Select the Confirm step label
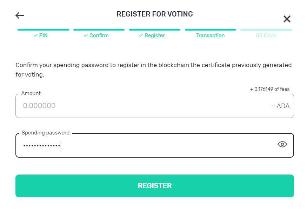 pyautogui.click(x=99, y=35)
